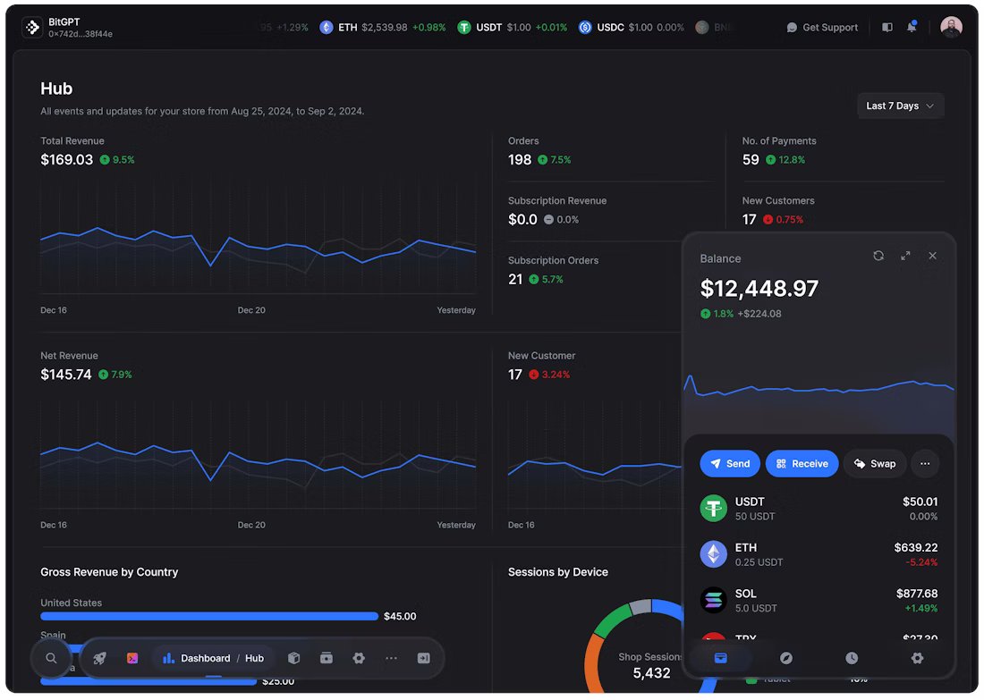Click the 9.5% Total Revenue change badge
The width and height of the screenshot is (984, 700).
pyautogui.click(x=117, y=160)
